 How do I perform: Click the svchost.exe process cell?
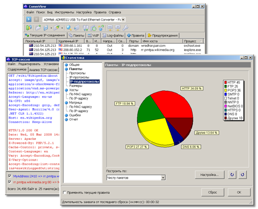coord(192,46)
